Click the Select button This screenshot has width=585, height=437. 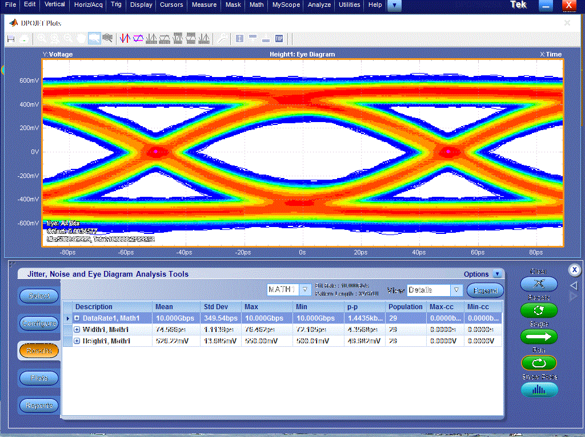tap(39, 296)
